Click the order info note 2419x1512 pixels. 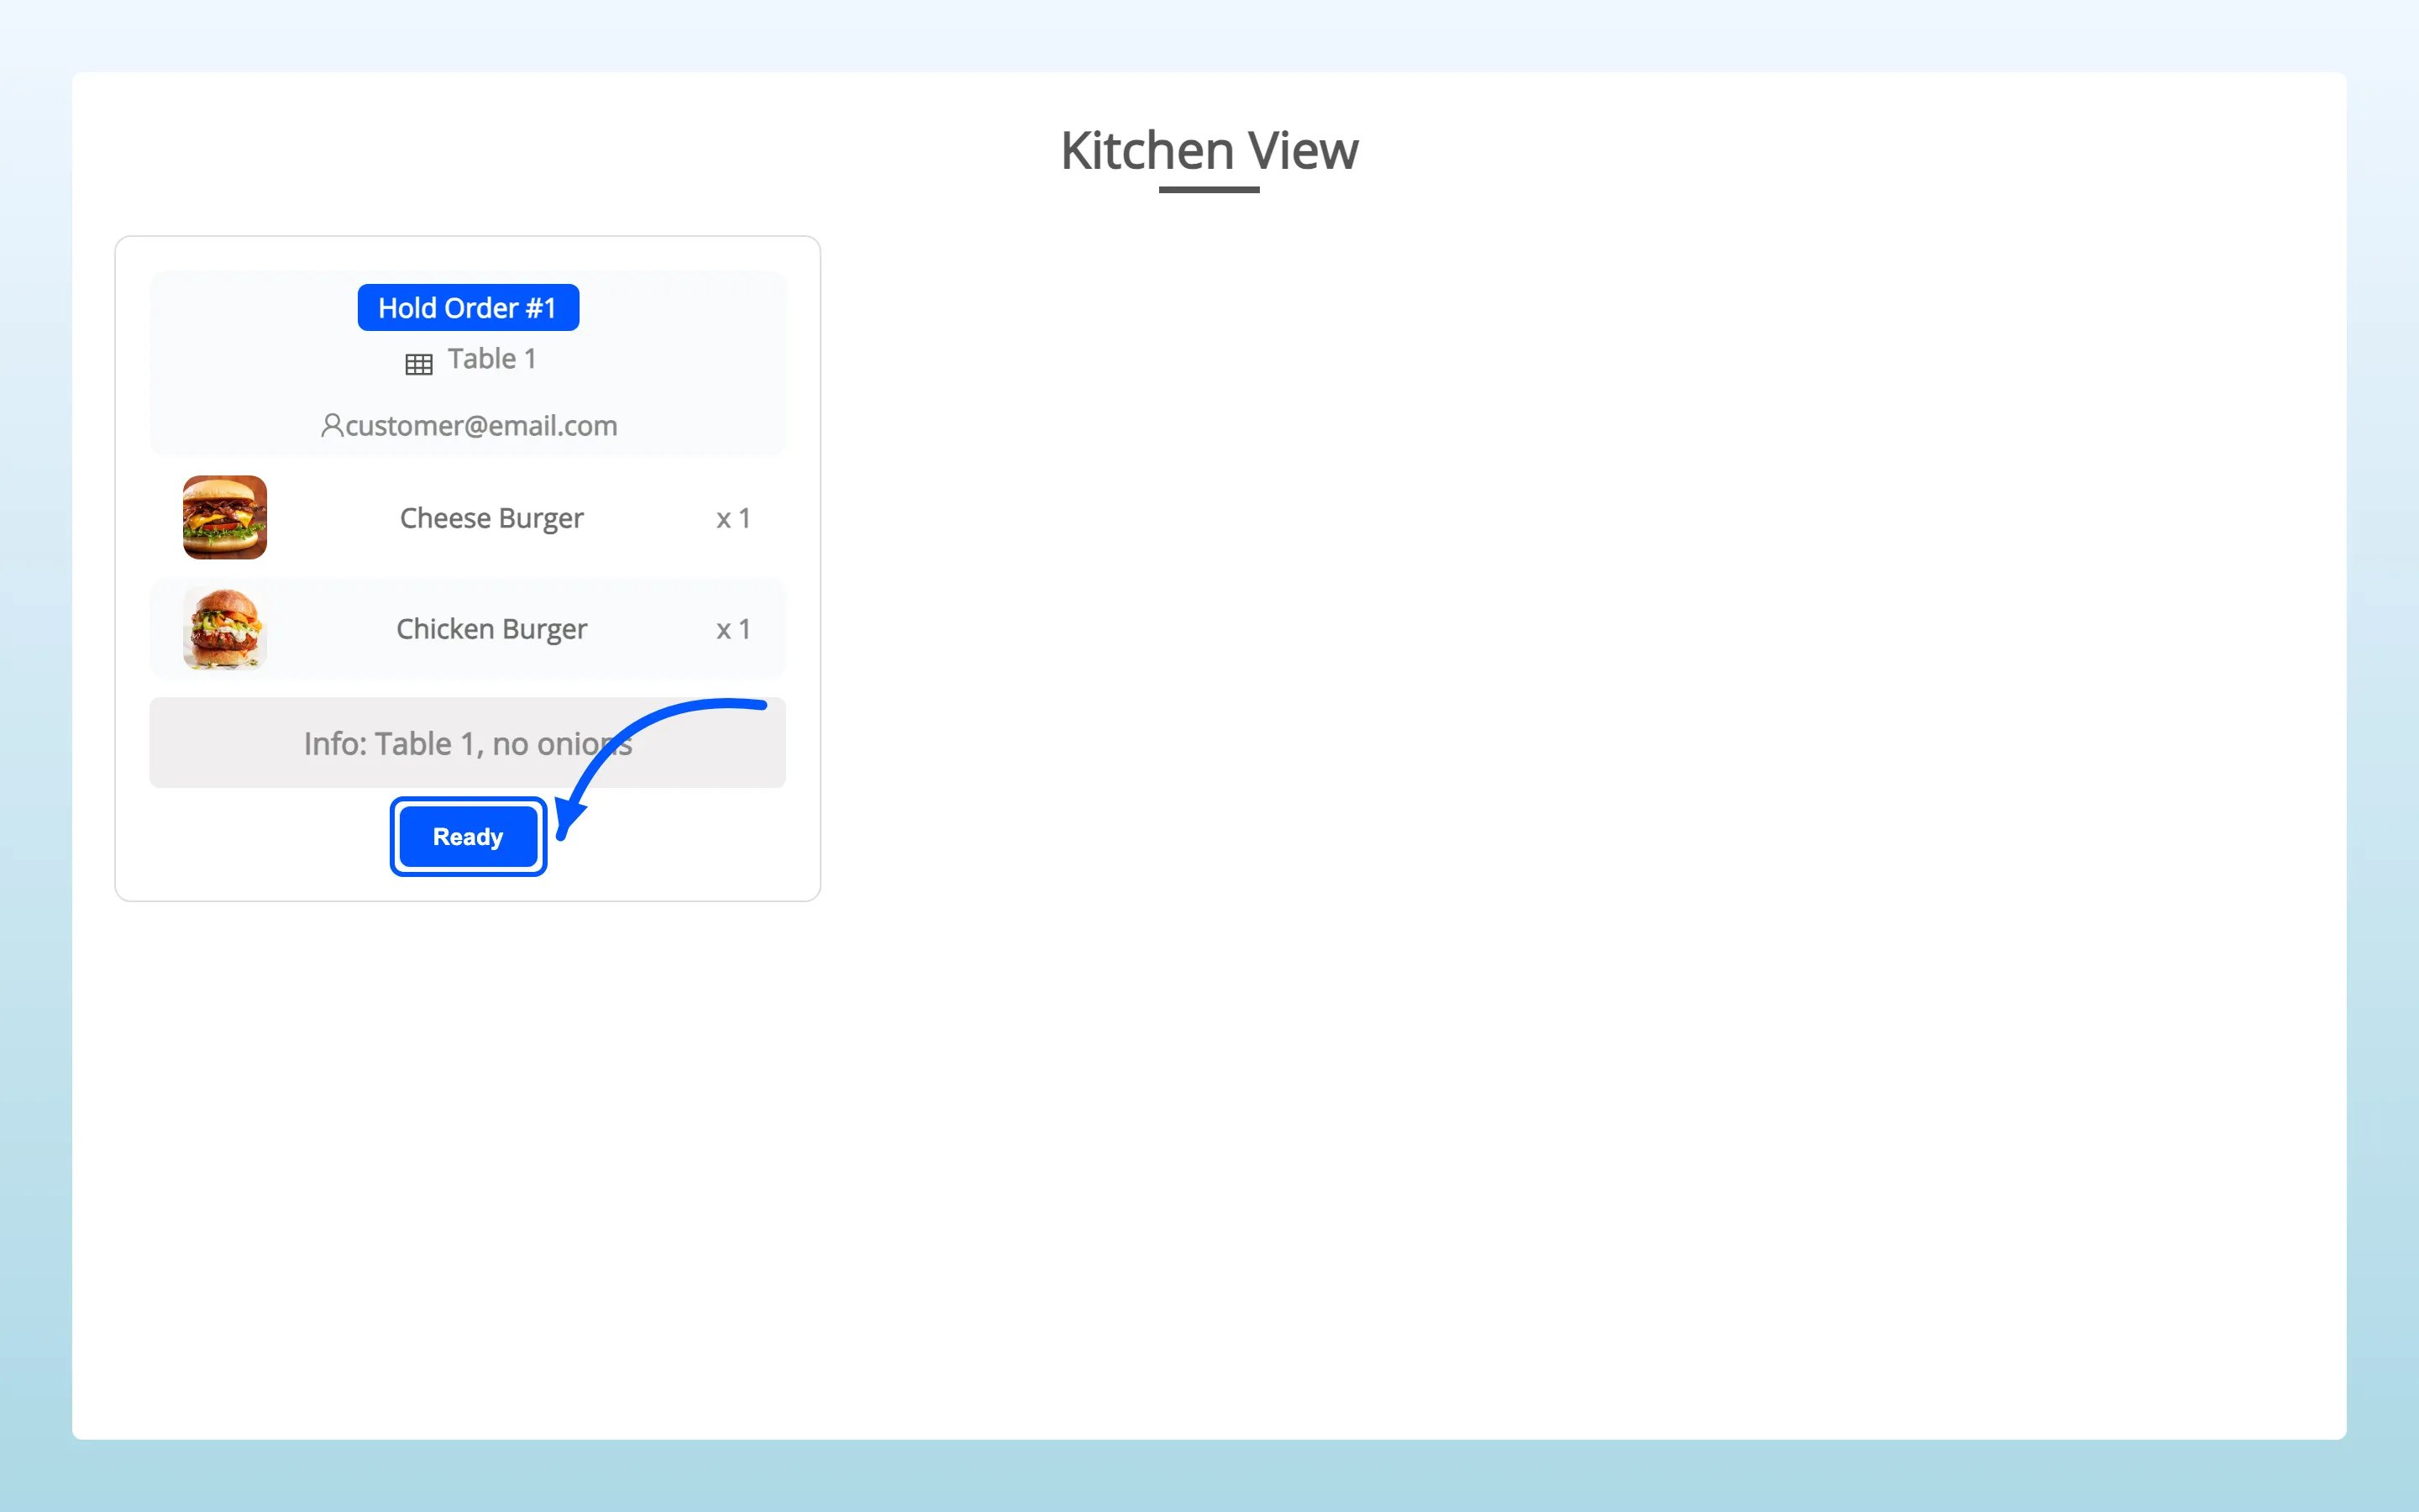coord(468,743)
